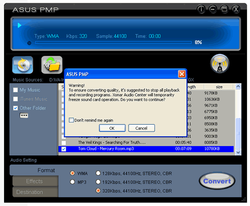Click the progress slider knob
This screenshot has height=206, width=250.
pos(29,43)
